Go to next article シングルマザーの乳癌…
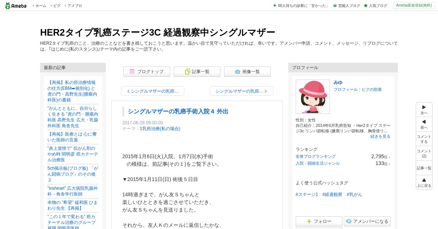Image resolution: width=438 pixels, height=229 pixels. point(242,91)
